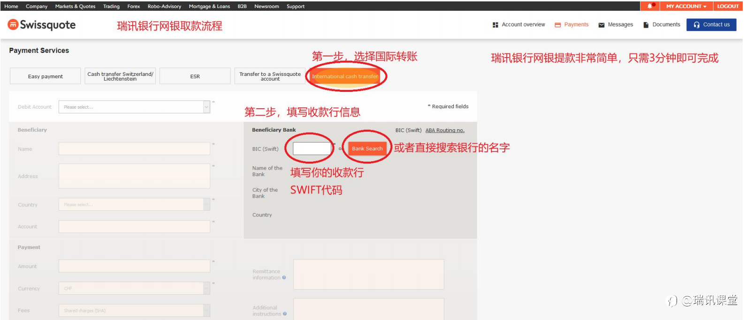Image resolution: width=746 pixels, height=320 pixels.
Task: Open the Forex menu item
Action: coord(134,6)
